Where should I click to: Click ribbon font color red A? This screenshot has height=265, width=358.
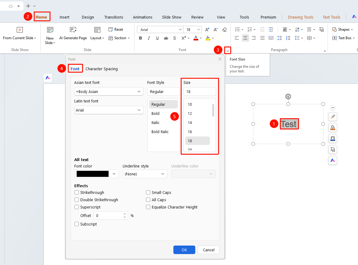click(196, 38)
